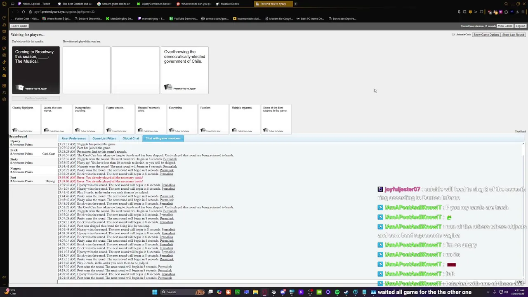This screenshot has width=528, height=297.
Task: Open 'Permanent link to this game's rounds'
Action: coord(101,152)
